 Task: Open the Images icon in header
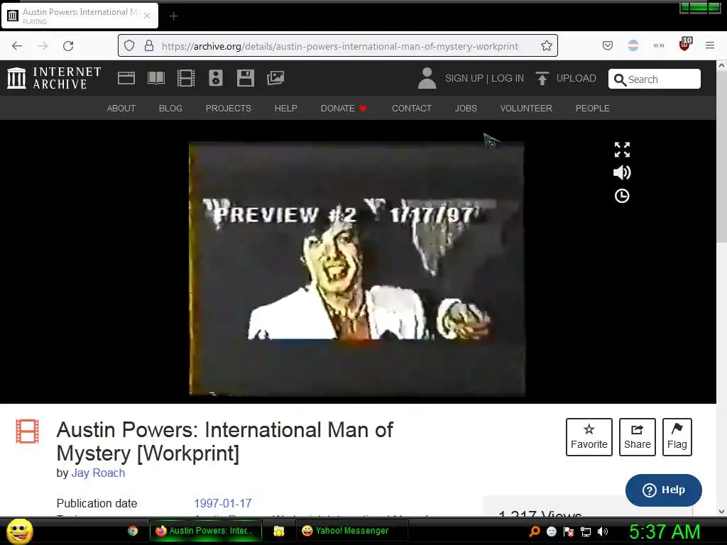pos(275,78)
